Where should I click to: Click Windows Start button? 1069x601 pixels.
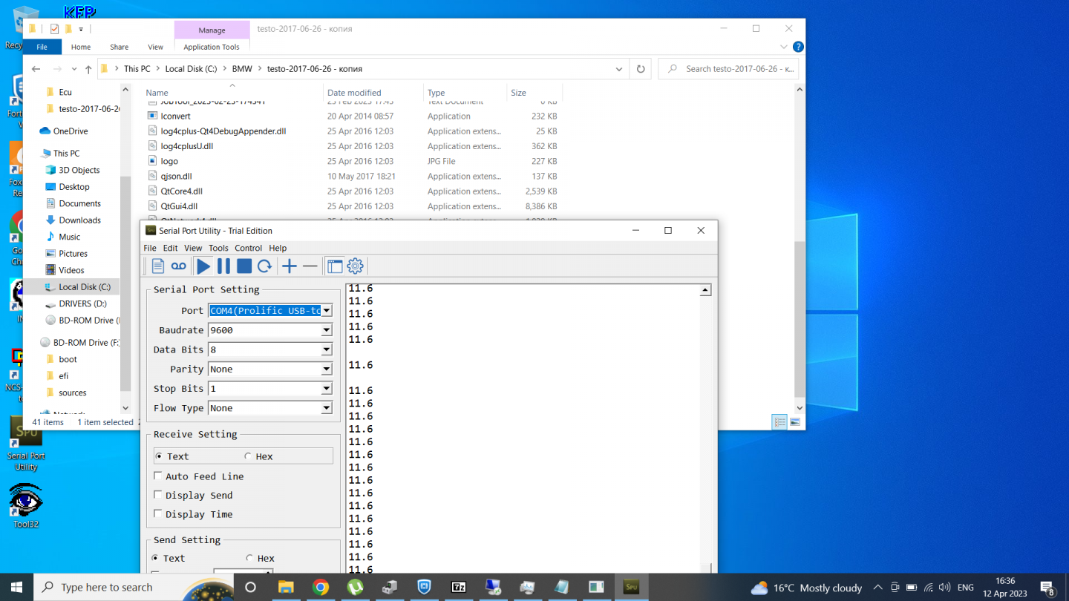(x=17, y=587)
